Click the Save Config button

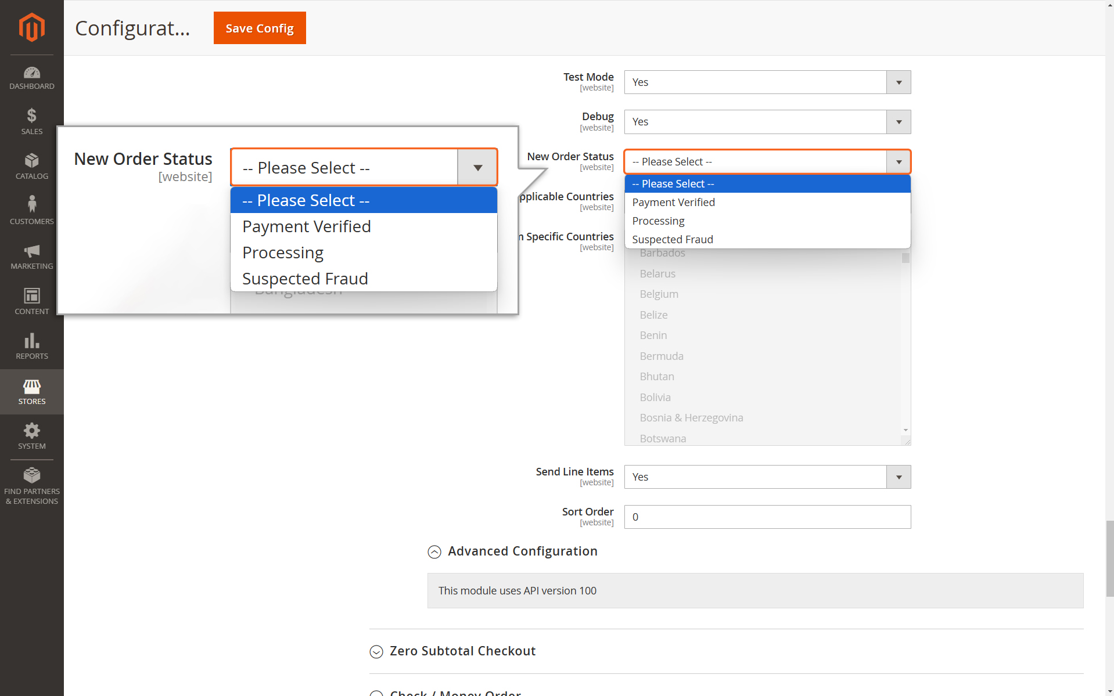pos(260,28)
